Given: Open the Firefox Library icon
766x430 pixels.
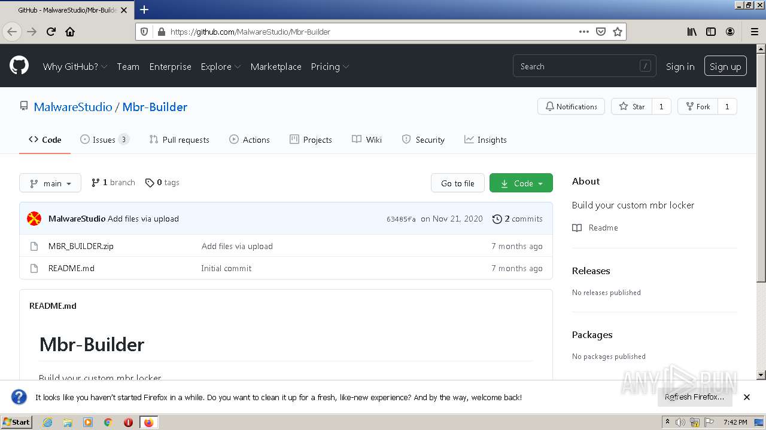Looking at the screenshot, I should point(692,32).
